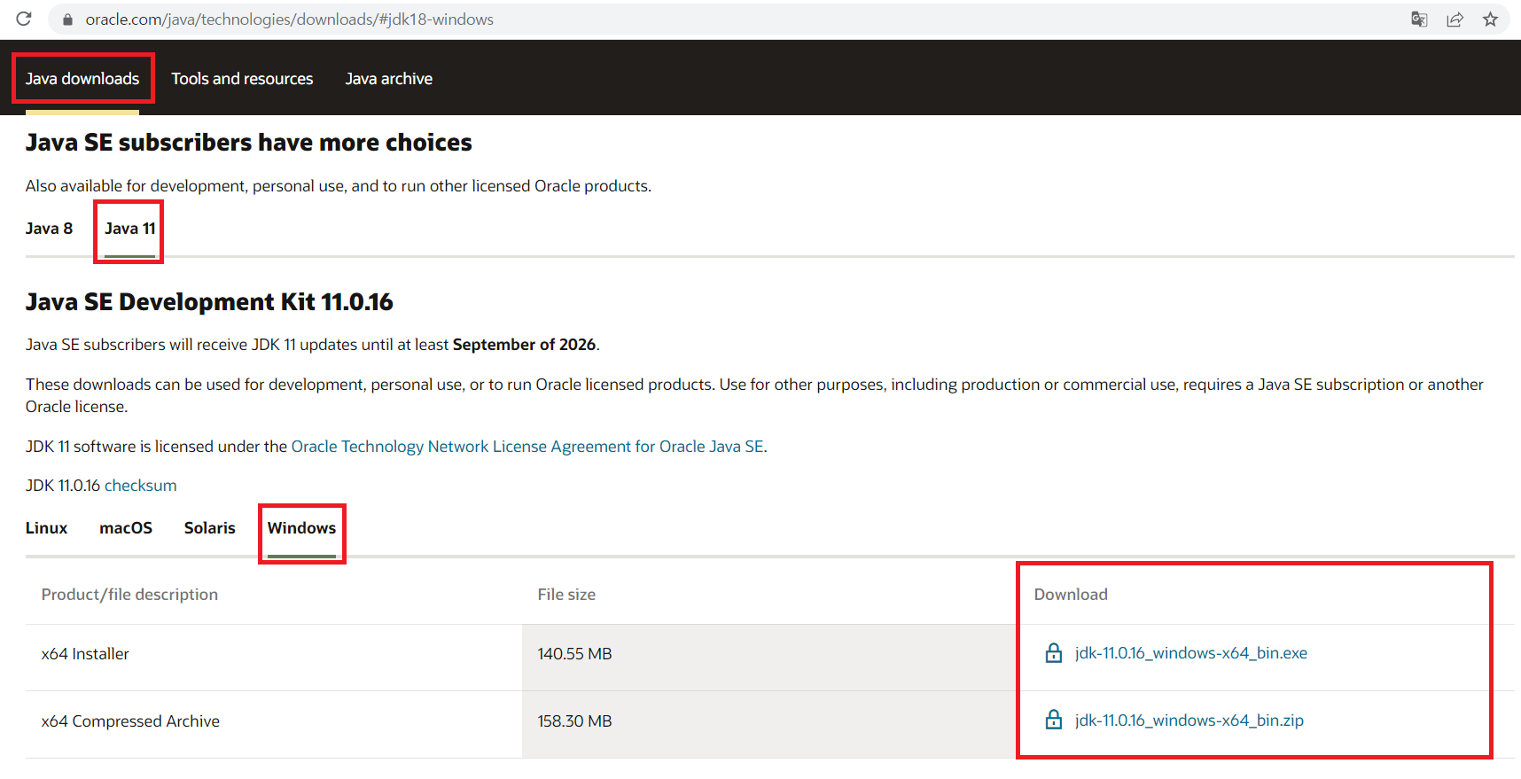Switch to the macOS tab
This screenshot has height=779, width=1521.
(126, 528)
